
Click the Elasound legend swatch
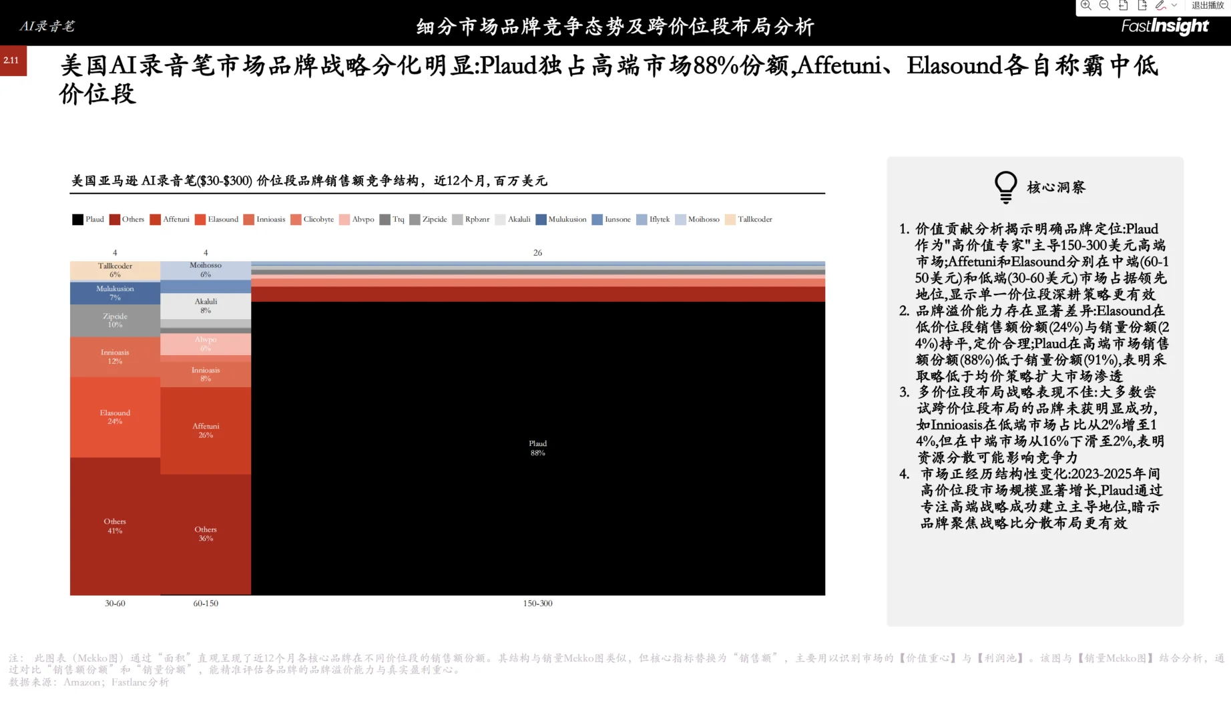click(x=200, y=220)
